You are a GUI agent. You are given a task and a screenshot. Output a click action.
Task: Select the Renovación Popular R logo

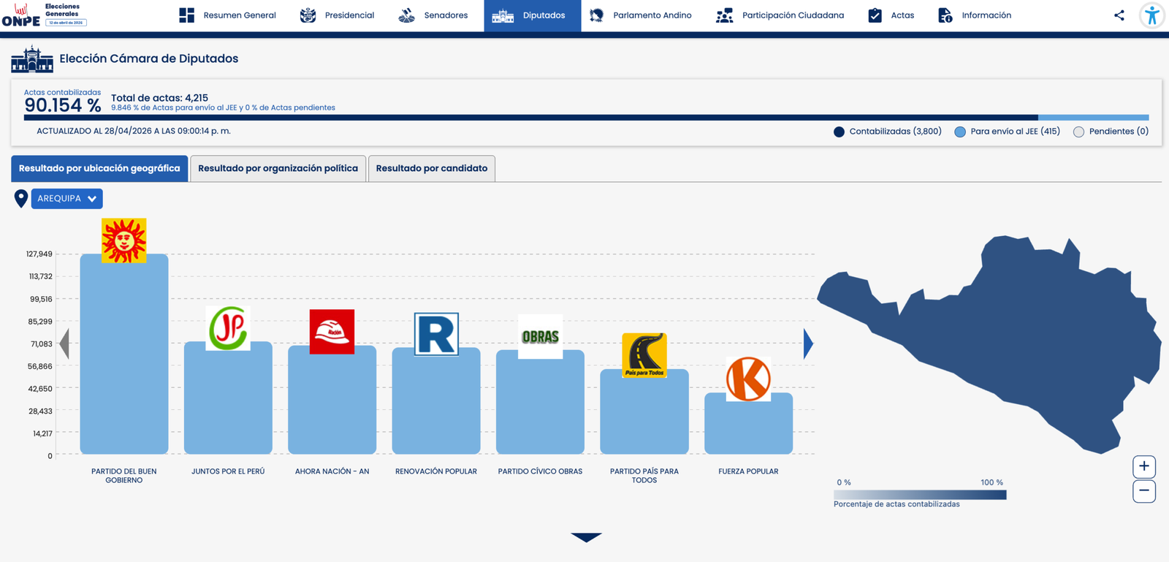click(436, 335)
